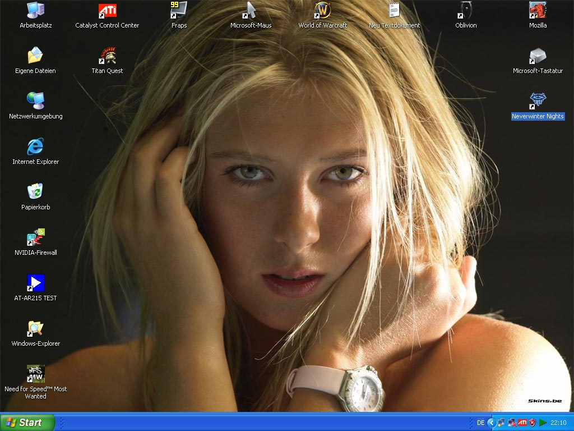Select the Microsoft-Tastatur shortcut
This screenshot has width=574, height=431.
click(538, 56)
